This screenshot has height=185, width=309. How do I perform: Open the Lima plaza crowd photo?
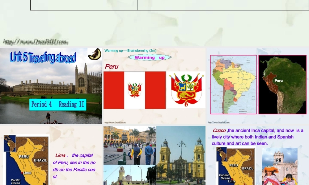click(130, 145)
